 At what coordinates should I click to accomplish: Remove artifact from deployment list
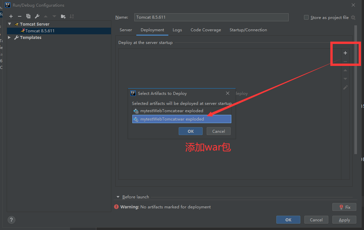click(x=345, y=62)
